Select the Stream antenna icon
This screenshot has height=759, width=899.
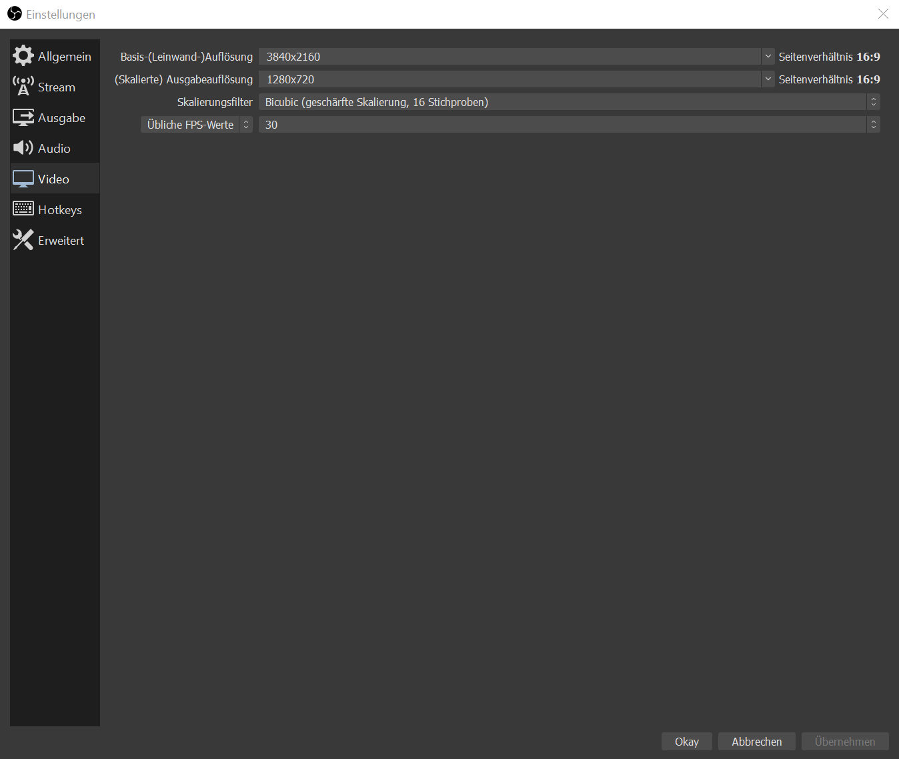(23, 87)
